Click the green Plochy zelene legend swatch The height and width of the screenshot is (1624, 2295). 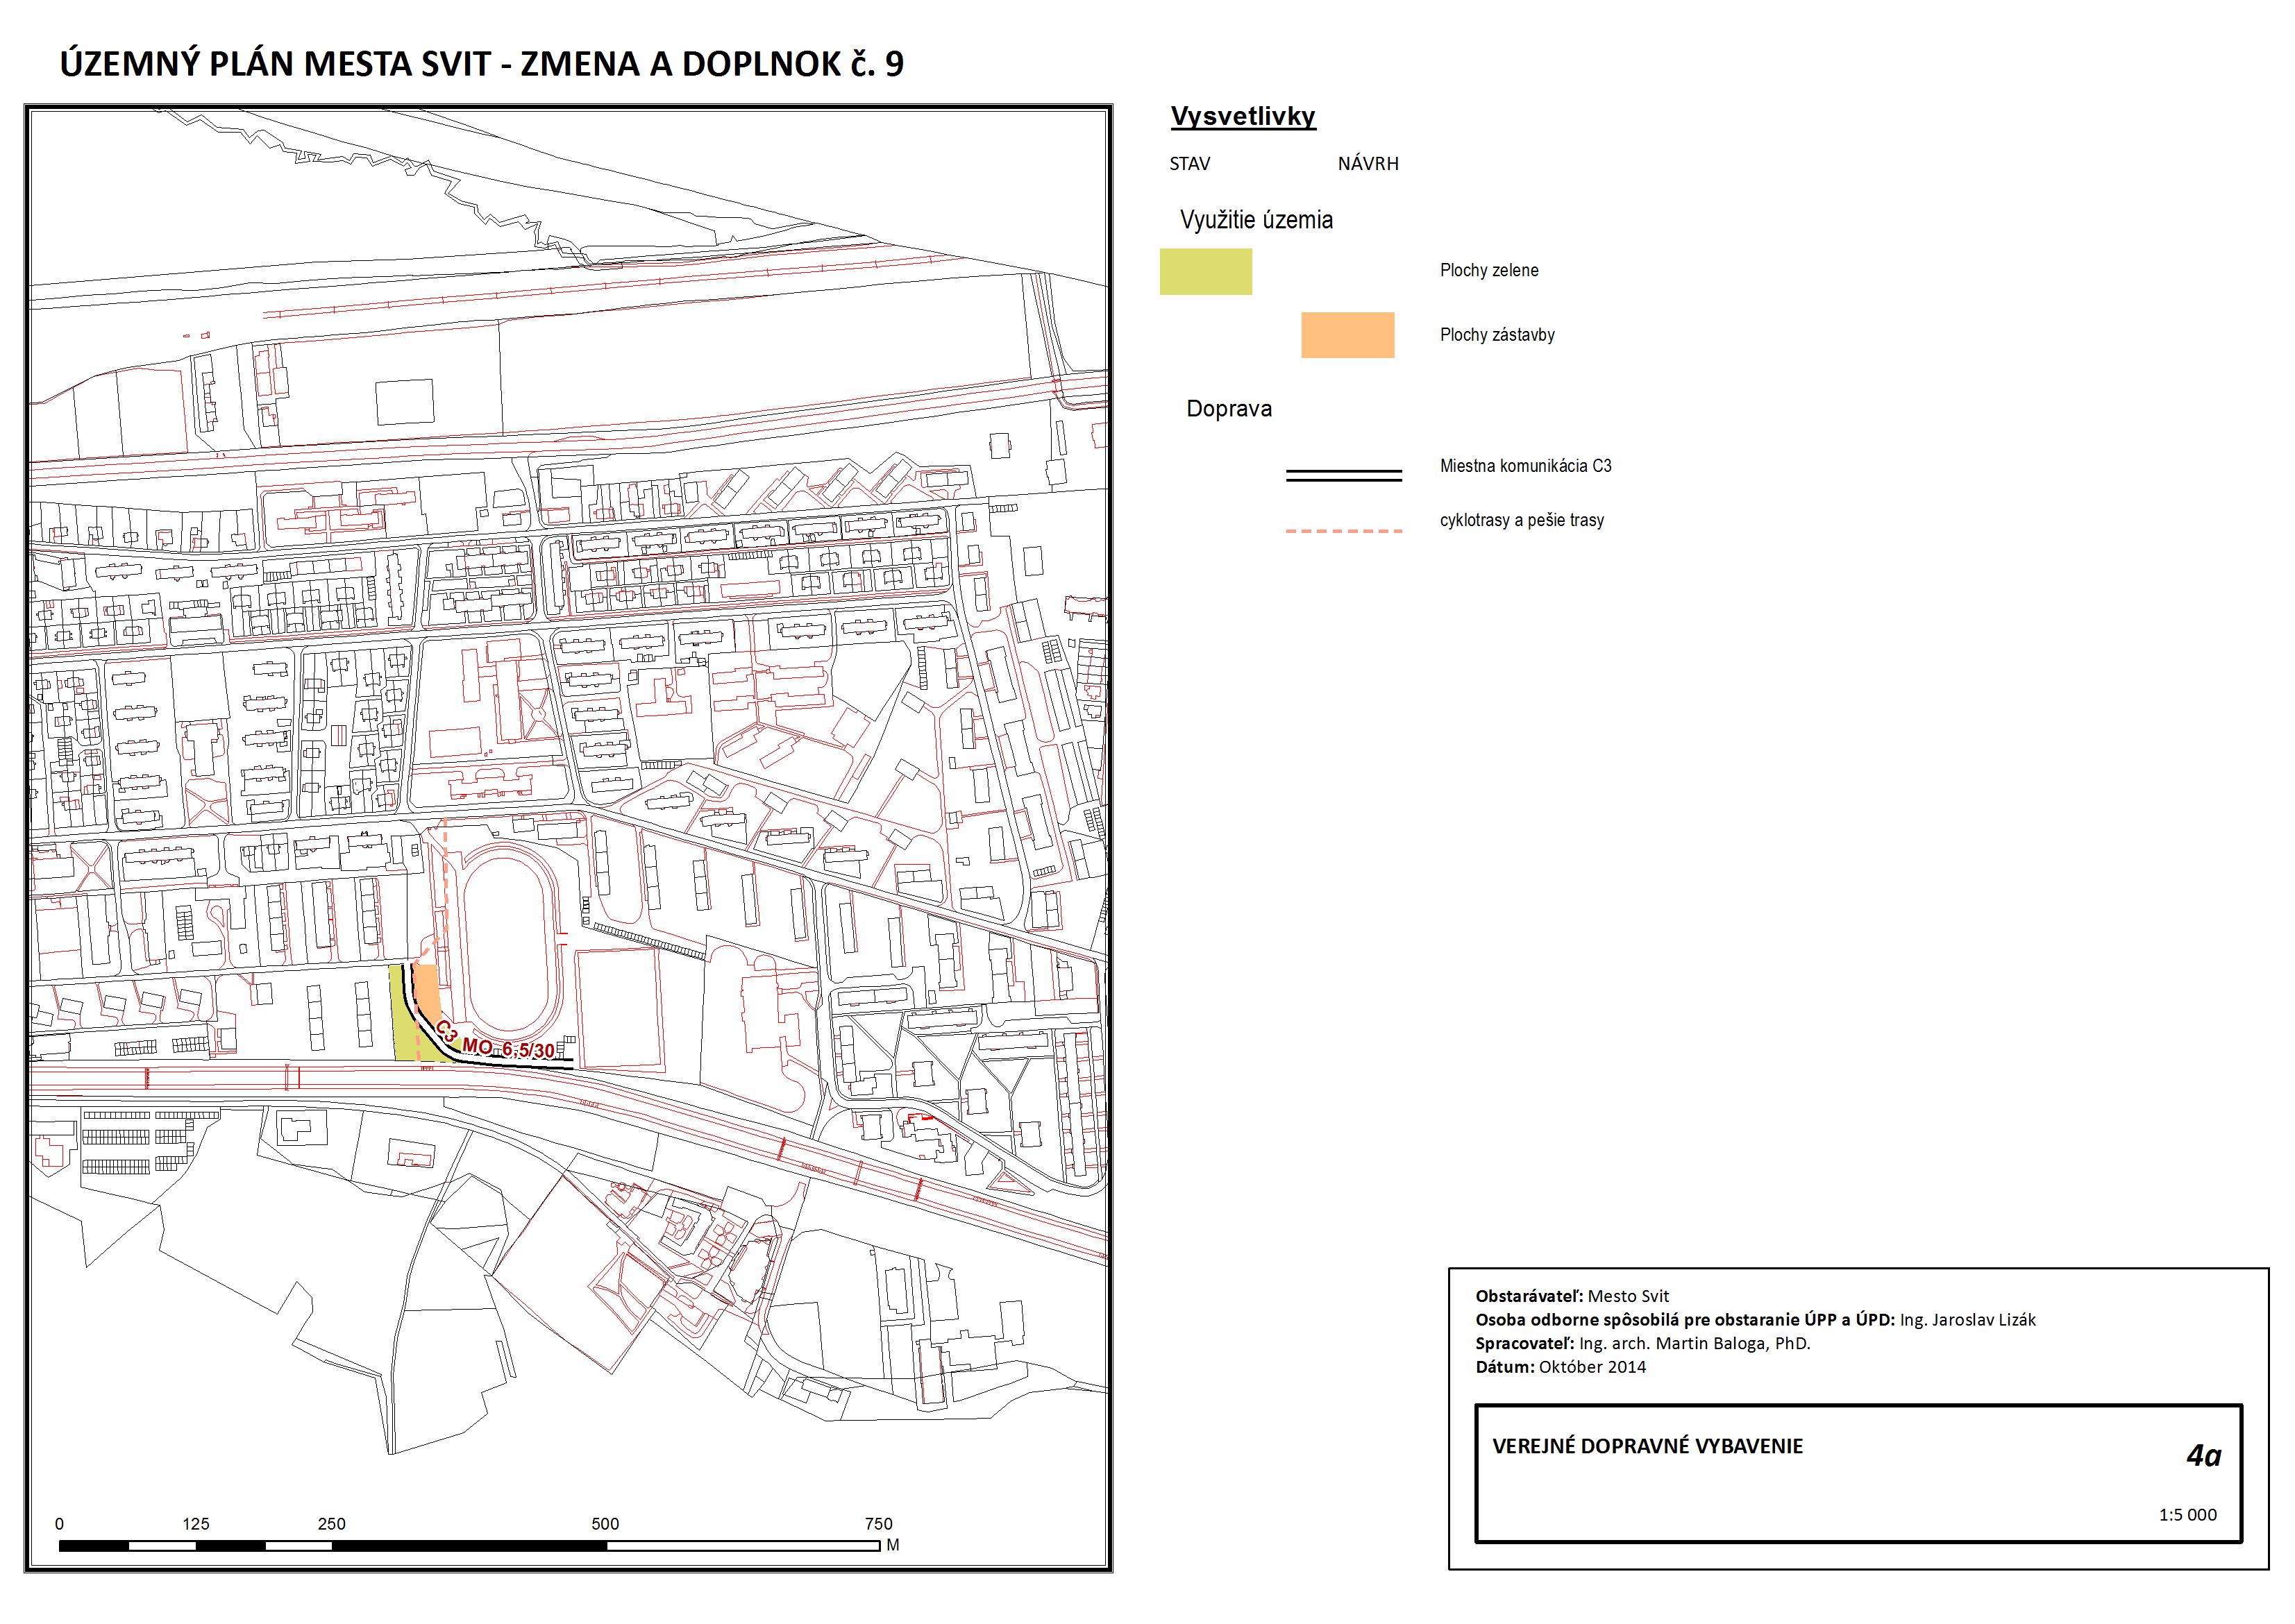pos(1205,271)
